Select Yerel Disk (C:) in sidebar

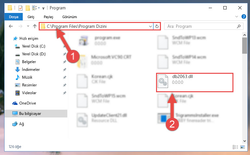(33, 46)
